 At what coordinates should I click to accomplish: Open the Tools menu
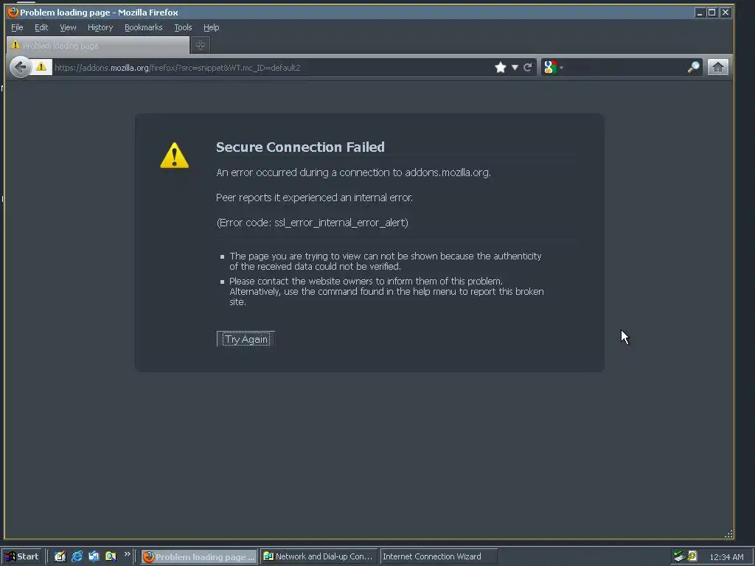point(183,27)
